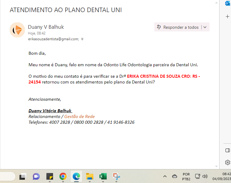
Task: Open File Explorer from taskbar
Action: pos(90,176)
